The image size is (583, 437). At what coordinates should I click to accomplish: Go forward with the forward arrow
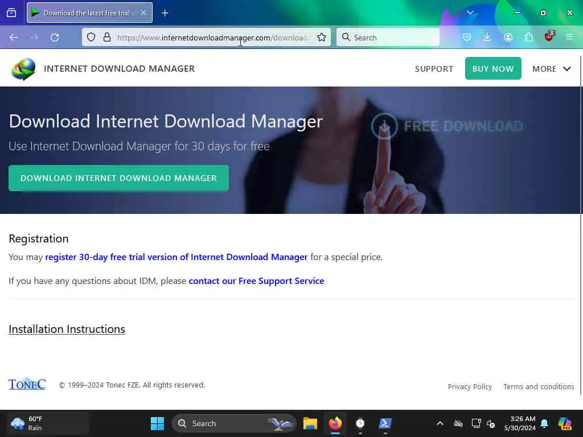[34, 38]
